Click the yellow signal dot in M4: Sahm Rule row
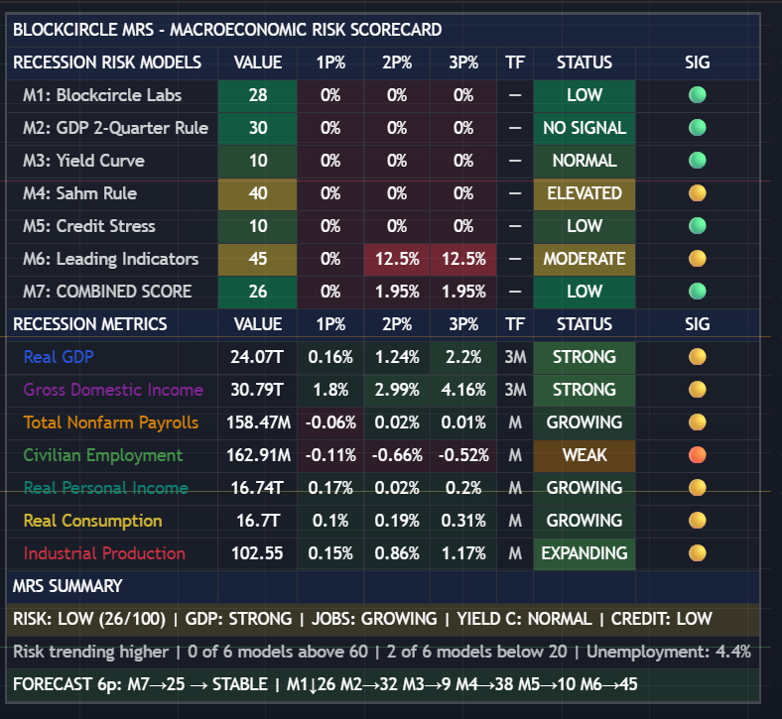782x719 pixels. click(x=698, y=192)
